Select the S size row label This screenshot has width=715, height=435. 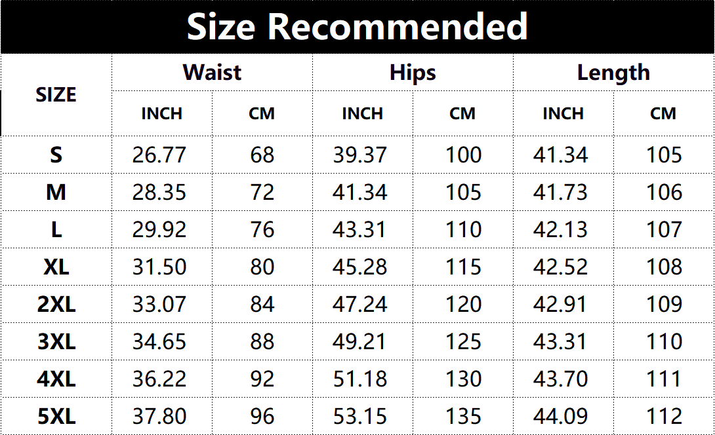[56, 155]
